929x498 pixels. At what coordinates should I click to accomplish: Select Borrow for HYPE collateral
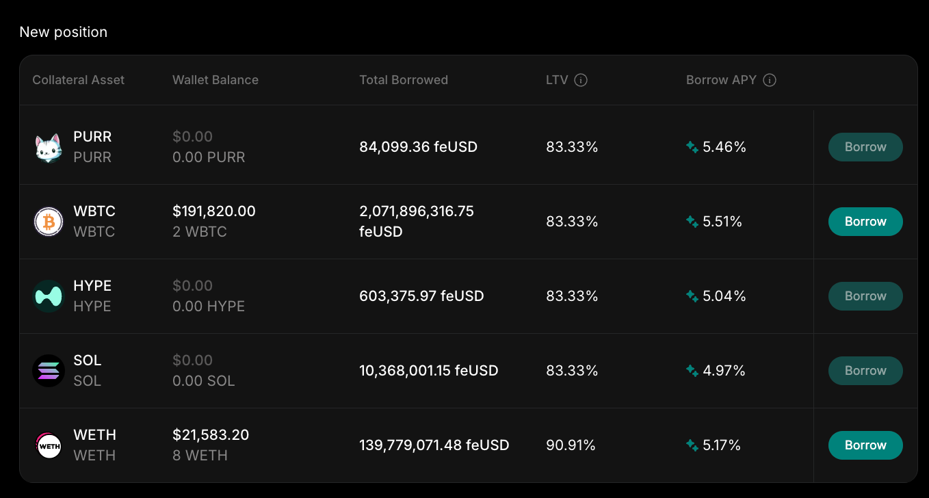tap(865, 296)
